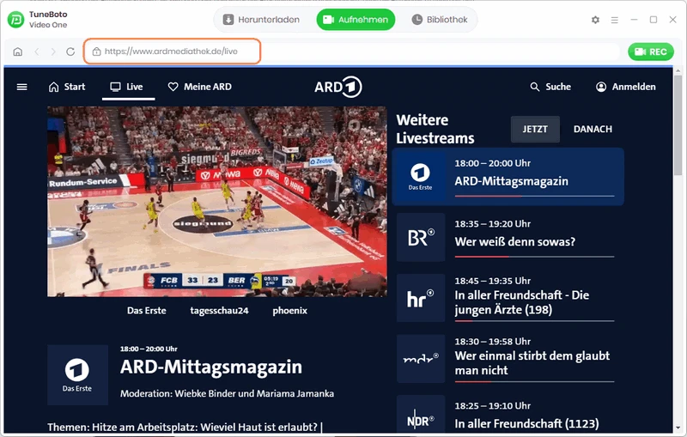
Task: Open Wer weiß denn sowas? stream
Action: pos(514,242)
